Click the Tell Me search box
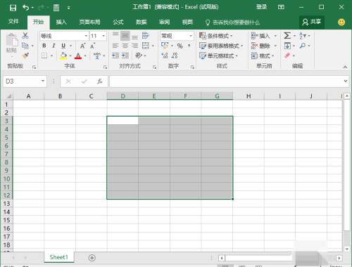 coord(232,22)
